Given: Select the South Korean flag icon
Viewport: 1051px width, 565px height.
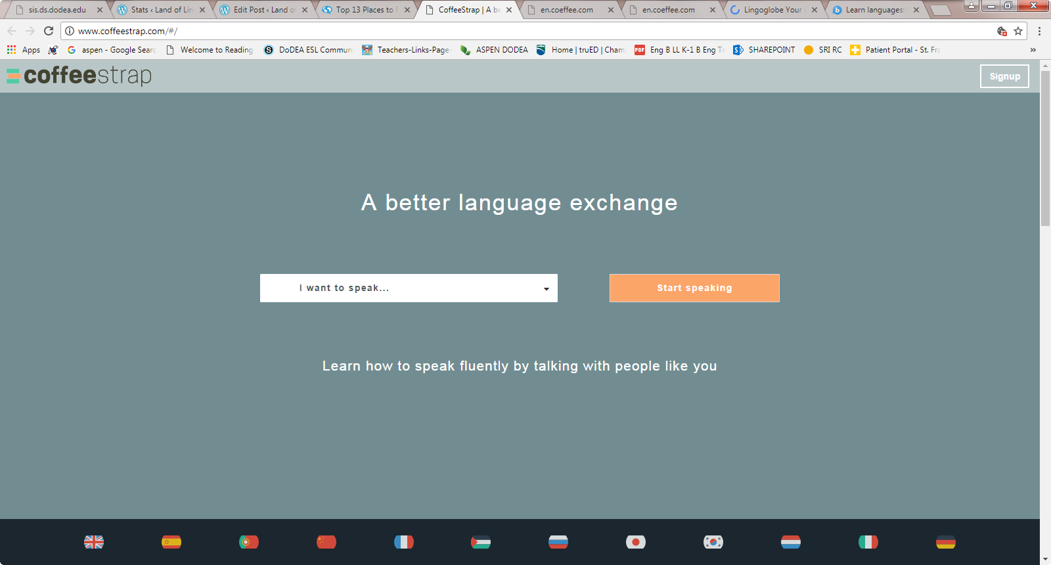Looking at the screenshot, I should pyautogui.click(x=713, y=542).
